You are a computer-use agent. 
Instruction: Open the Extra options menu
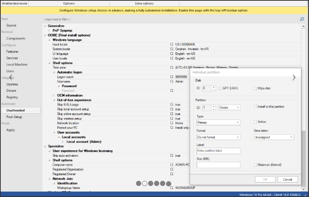pos(144,3)
